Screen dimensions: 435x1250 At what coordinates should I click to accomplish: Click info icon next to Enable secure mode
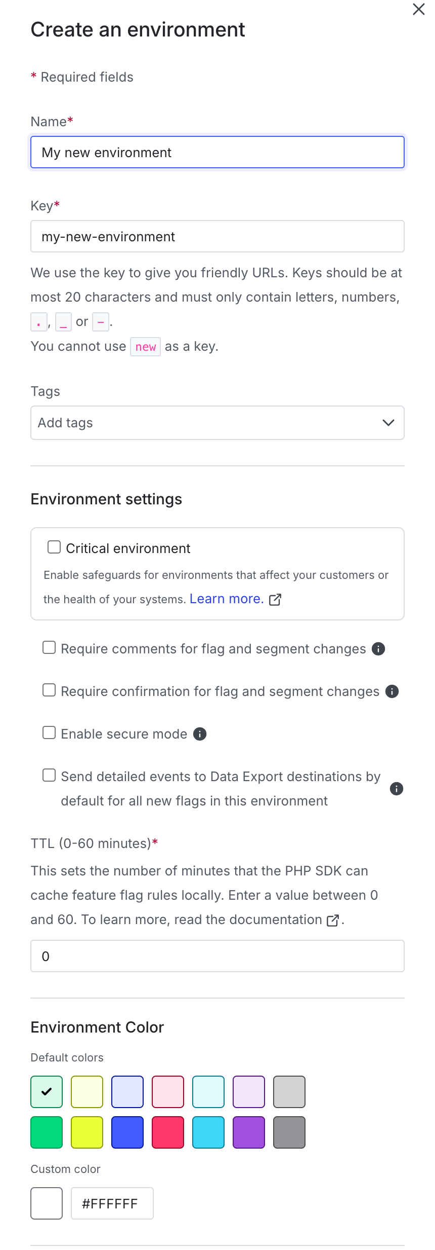(x=200, y=734)
